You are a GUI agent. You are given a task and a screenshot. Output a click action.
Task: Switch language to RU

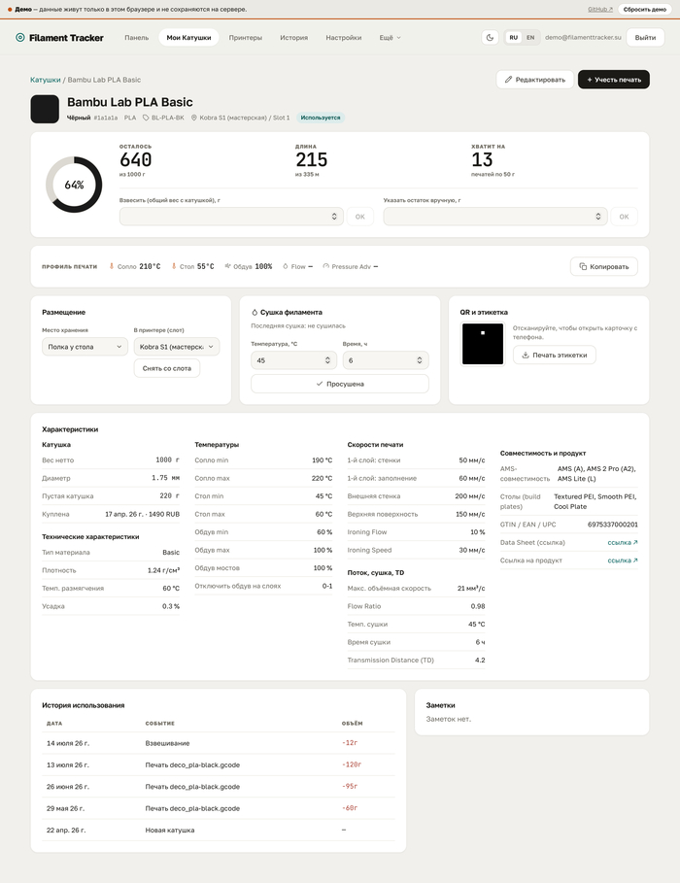tap(513, 38)
